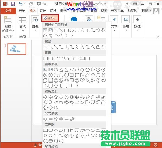Click the Save icon in quick access toolbar

(13, 4)
